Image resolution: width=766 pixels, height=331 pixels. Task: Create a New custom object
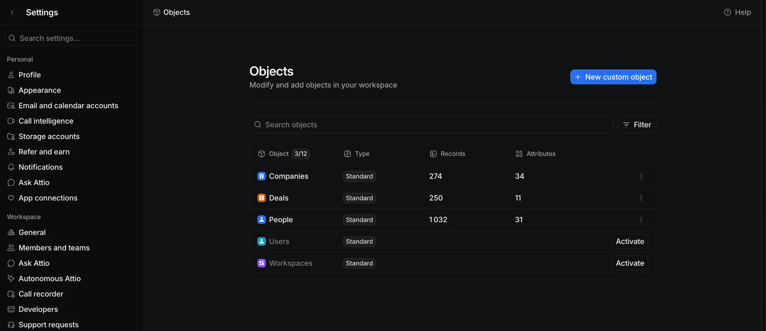coord(613,77)
